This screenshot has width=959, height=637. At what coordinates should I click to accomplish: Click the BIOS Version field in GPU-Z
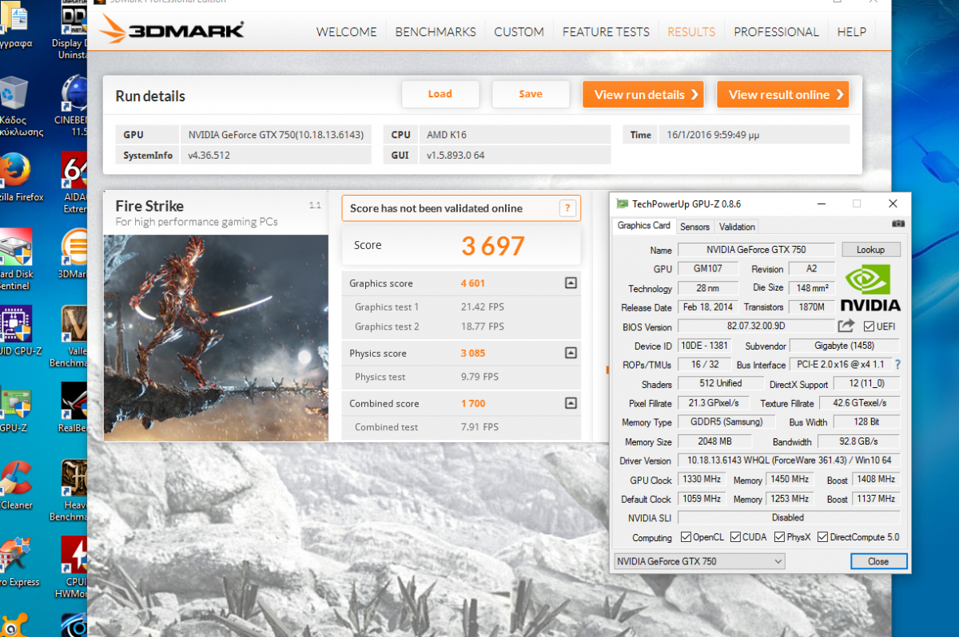point(756,326)
